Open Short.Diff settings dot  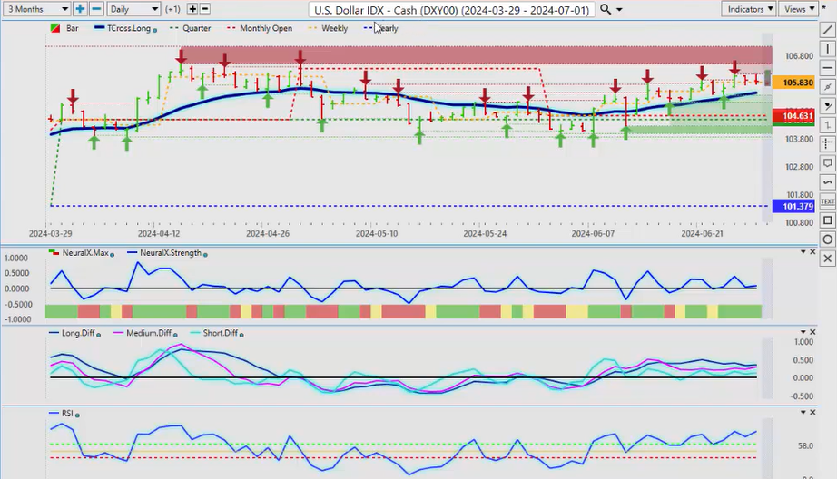click(241, 335)
